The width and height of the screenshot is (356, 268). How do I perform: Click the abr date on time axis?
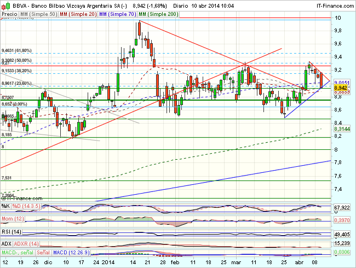299,263
